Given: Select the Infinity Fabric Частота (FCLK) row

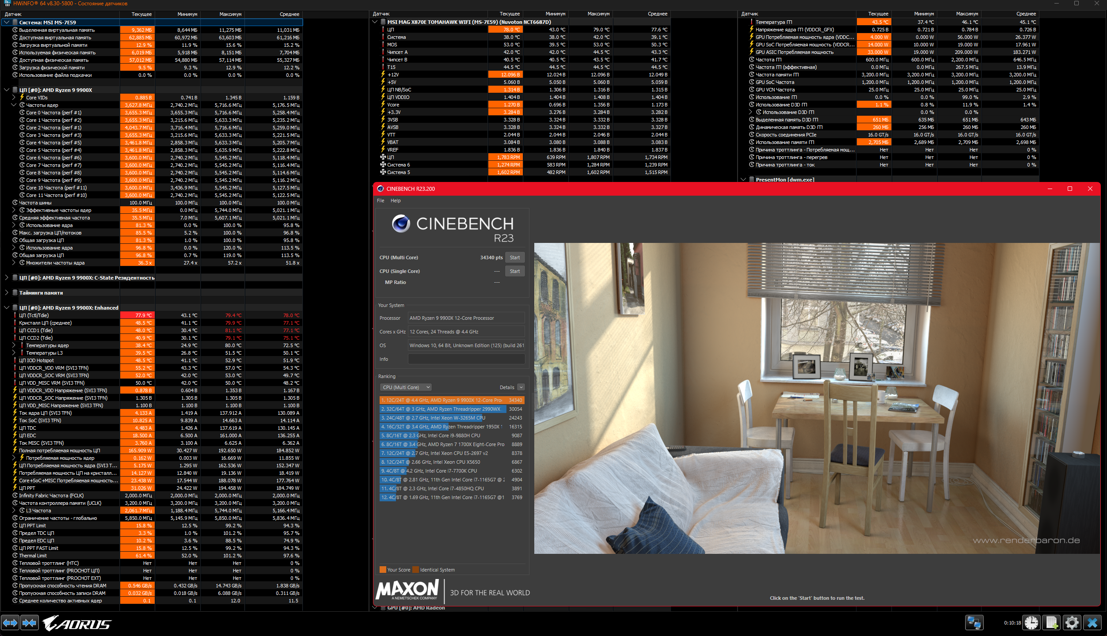Looking at the screenshot, I should point(152,496).
